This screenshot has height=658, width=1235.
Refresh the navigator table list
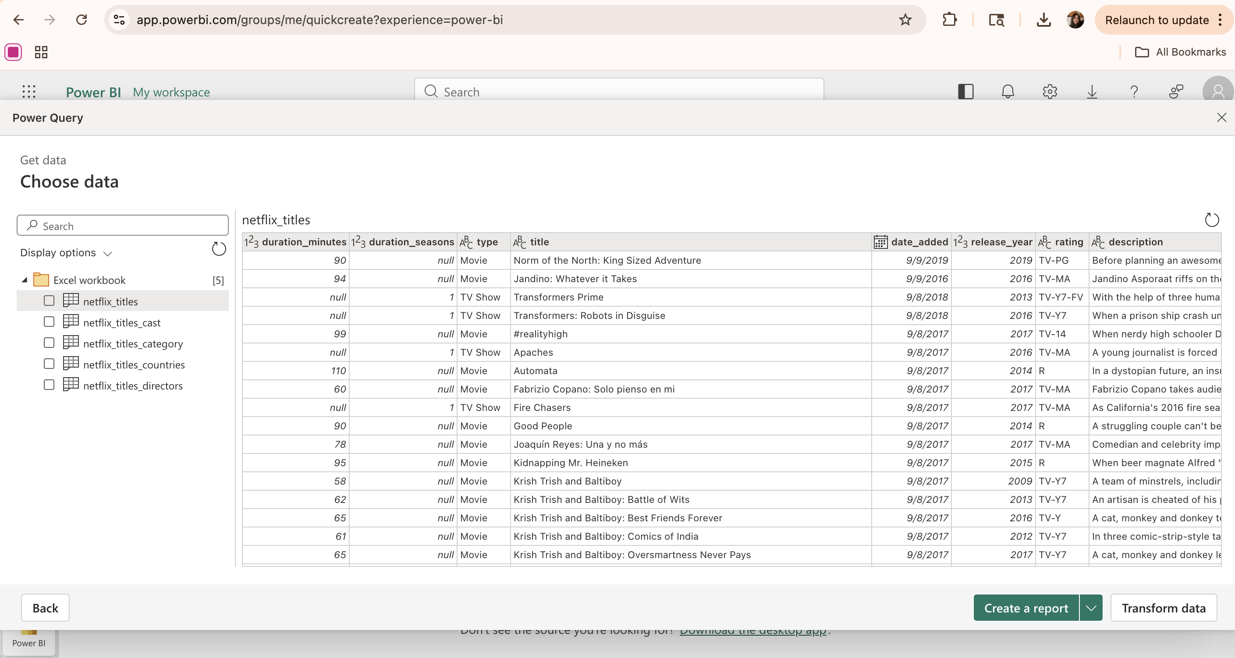[x=219, y=249]
